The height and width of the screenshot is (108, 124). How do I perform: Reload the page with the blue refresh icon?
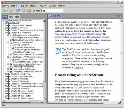click(x=18, y=11)
